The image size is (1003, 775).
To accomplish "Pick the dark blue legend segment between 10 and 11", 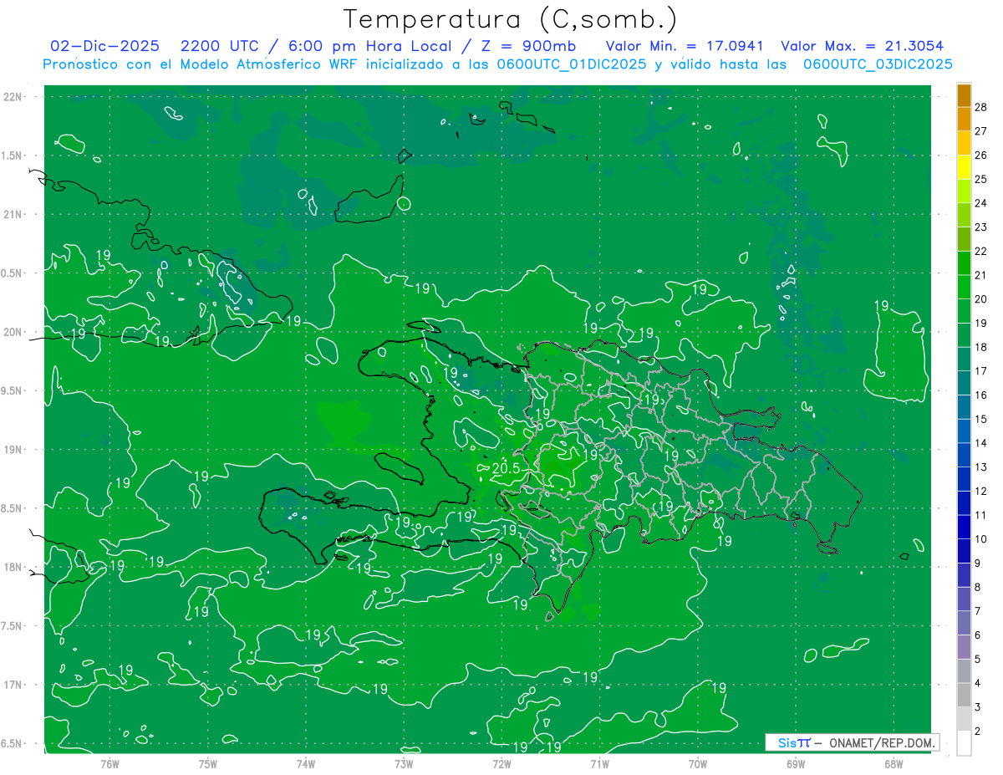I will [964, 527].
